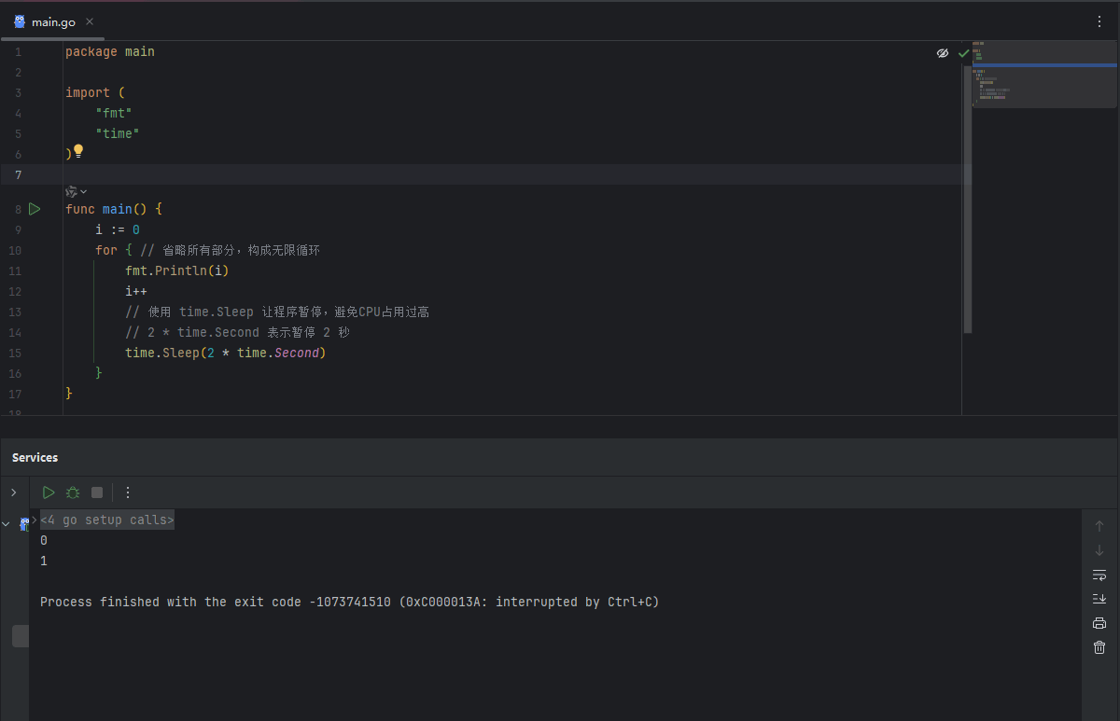Screen dimensions: 1120x721
Task: Print the console output
Action: tap(1099, 623)
